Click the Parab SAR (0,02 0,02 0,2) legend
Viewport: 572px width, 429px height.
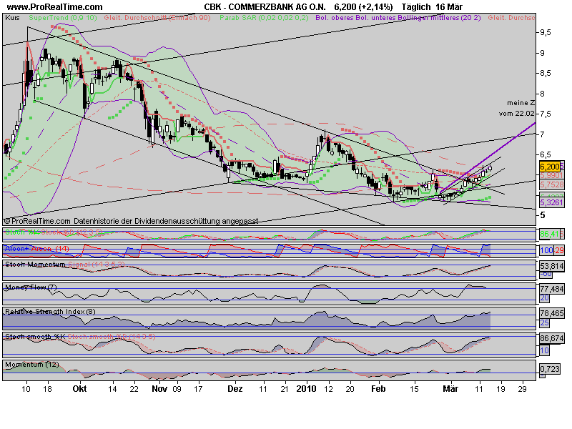(x=264, y=17)
